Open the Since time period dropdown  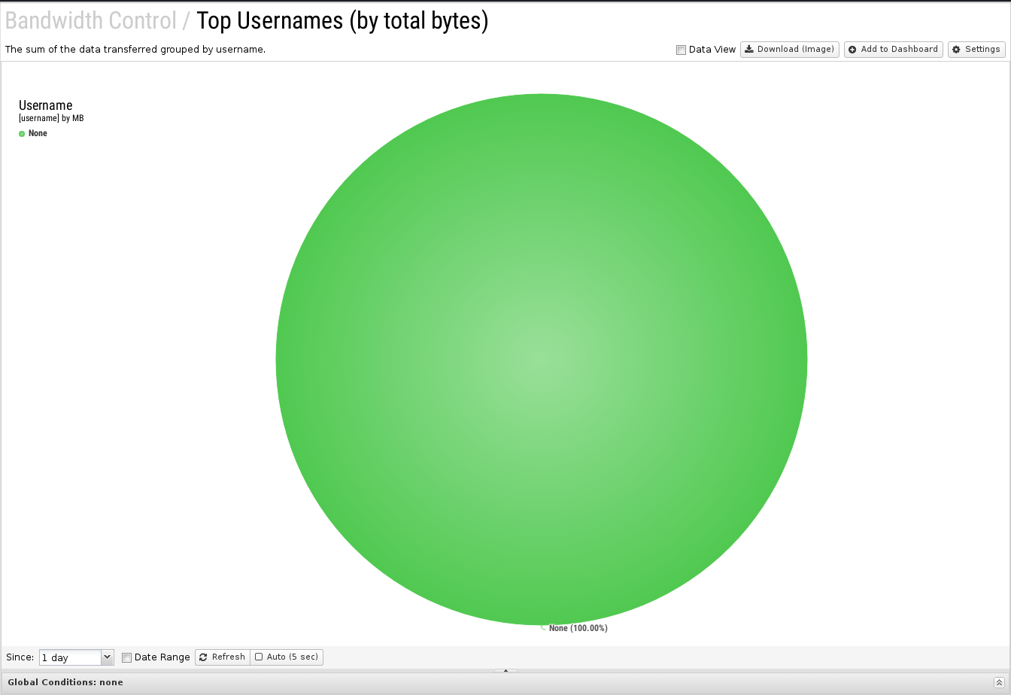(76, 657)
